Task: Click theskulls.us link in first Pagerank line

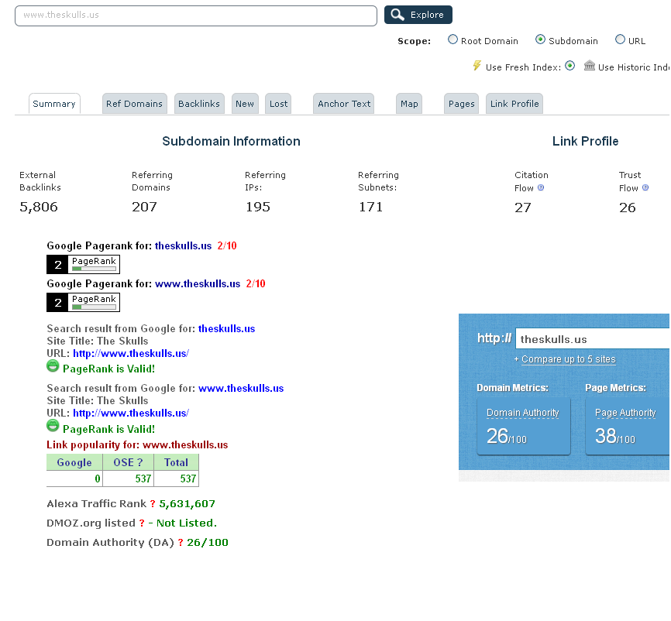Action: [183, 246]
